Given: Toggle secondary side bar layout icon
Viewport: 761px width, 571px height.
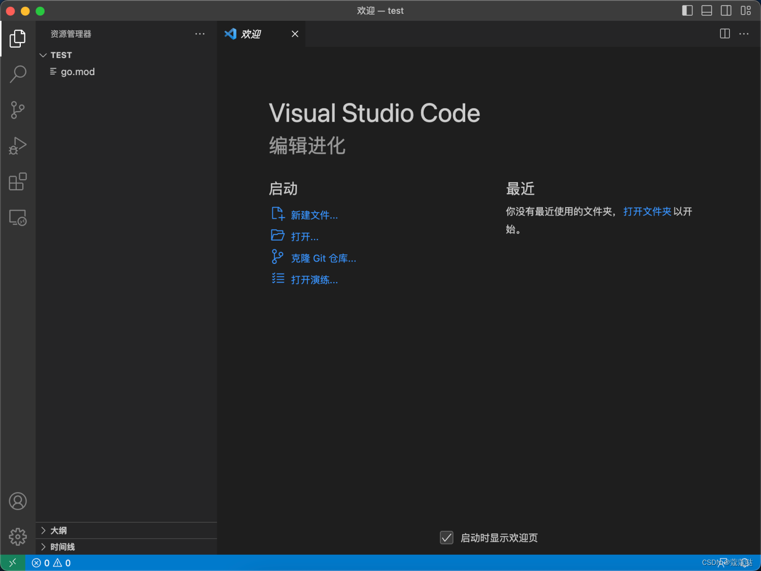Looking at the screenshot, I should (x=726, y=11).
